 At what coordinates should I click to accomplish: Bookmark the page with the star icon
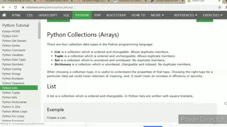(x=220, y=7)
